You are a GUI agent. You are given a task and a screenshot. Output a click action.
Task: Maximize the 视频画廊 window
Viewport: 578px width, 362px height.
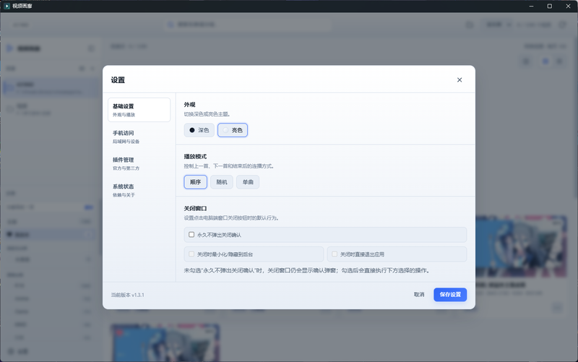tap(549, 7)
